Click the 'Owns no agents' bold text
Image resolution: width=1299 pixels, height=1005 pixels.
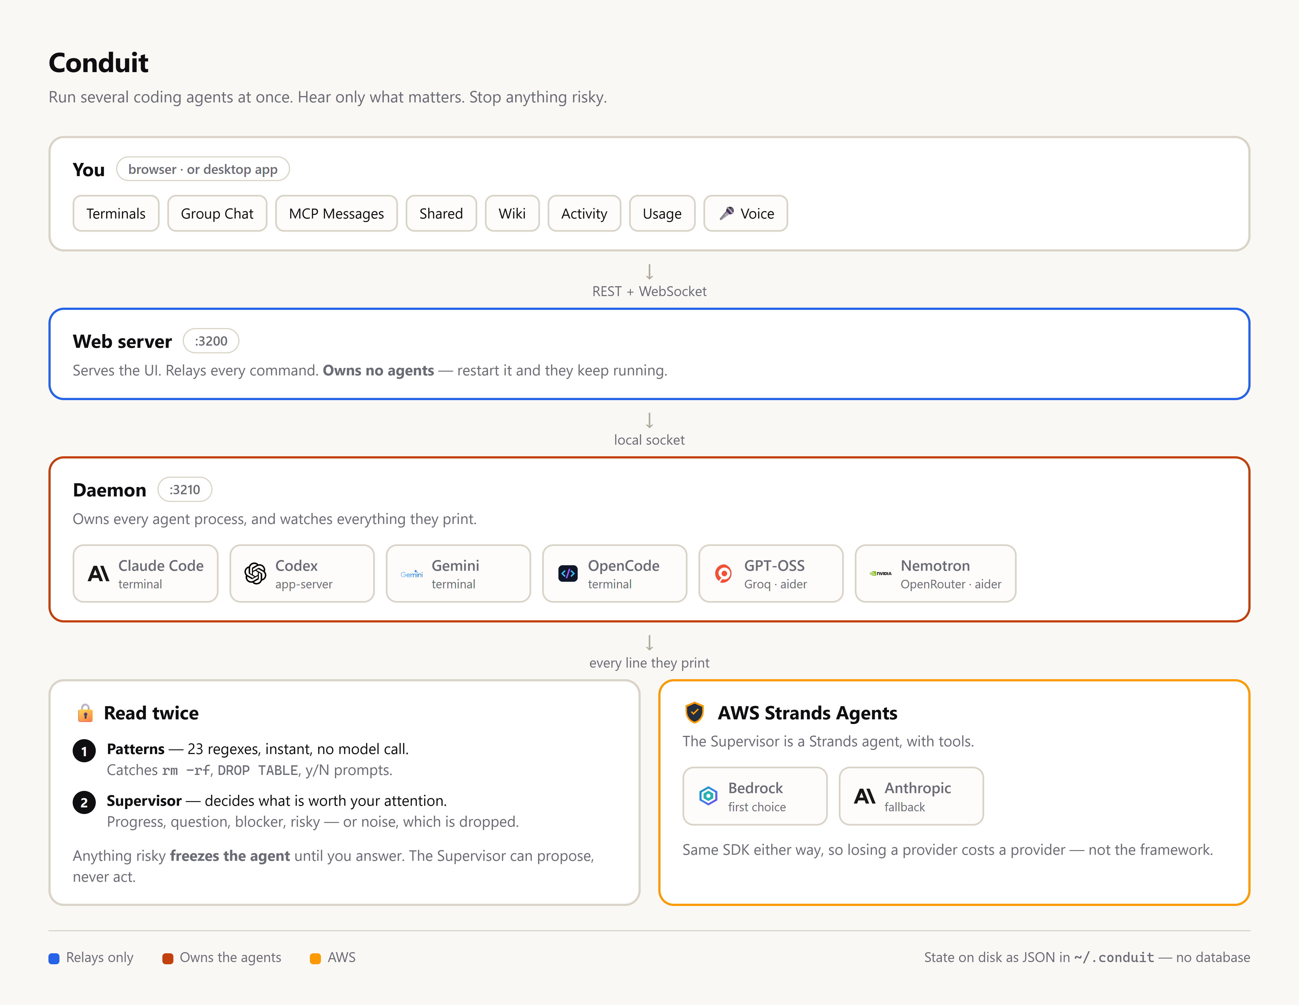[x=378, y=370]
